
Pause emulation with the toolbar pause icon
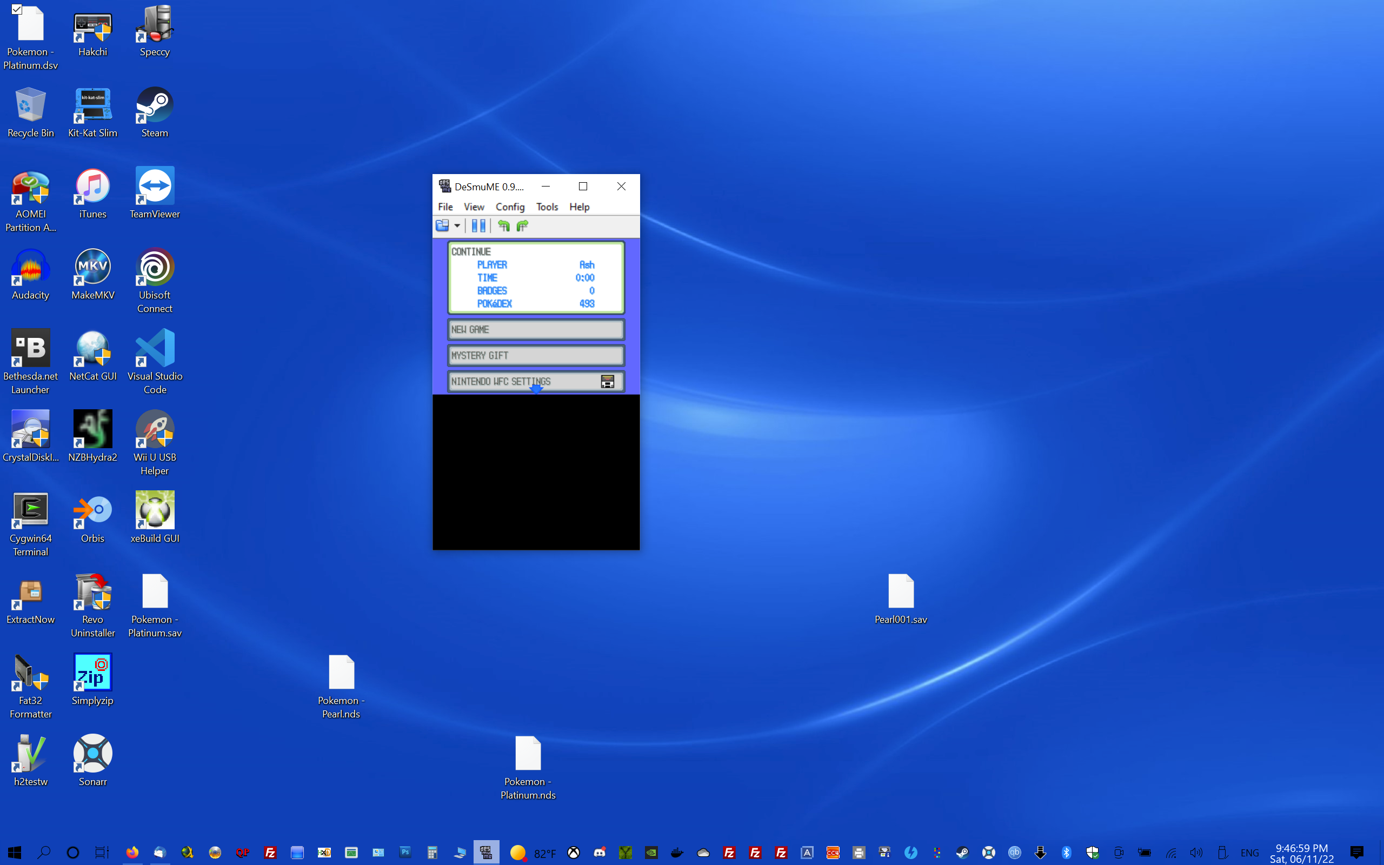(x=478, y=225)
